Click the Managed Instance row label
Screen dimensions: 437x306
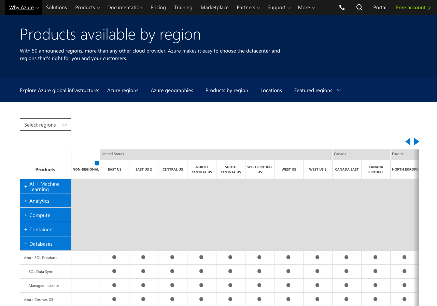click(x=44, y=286)
